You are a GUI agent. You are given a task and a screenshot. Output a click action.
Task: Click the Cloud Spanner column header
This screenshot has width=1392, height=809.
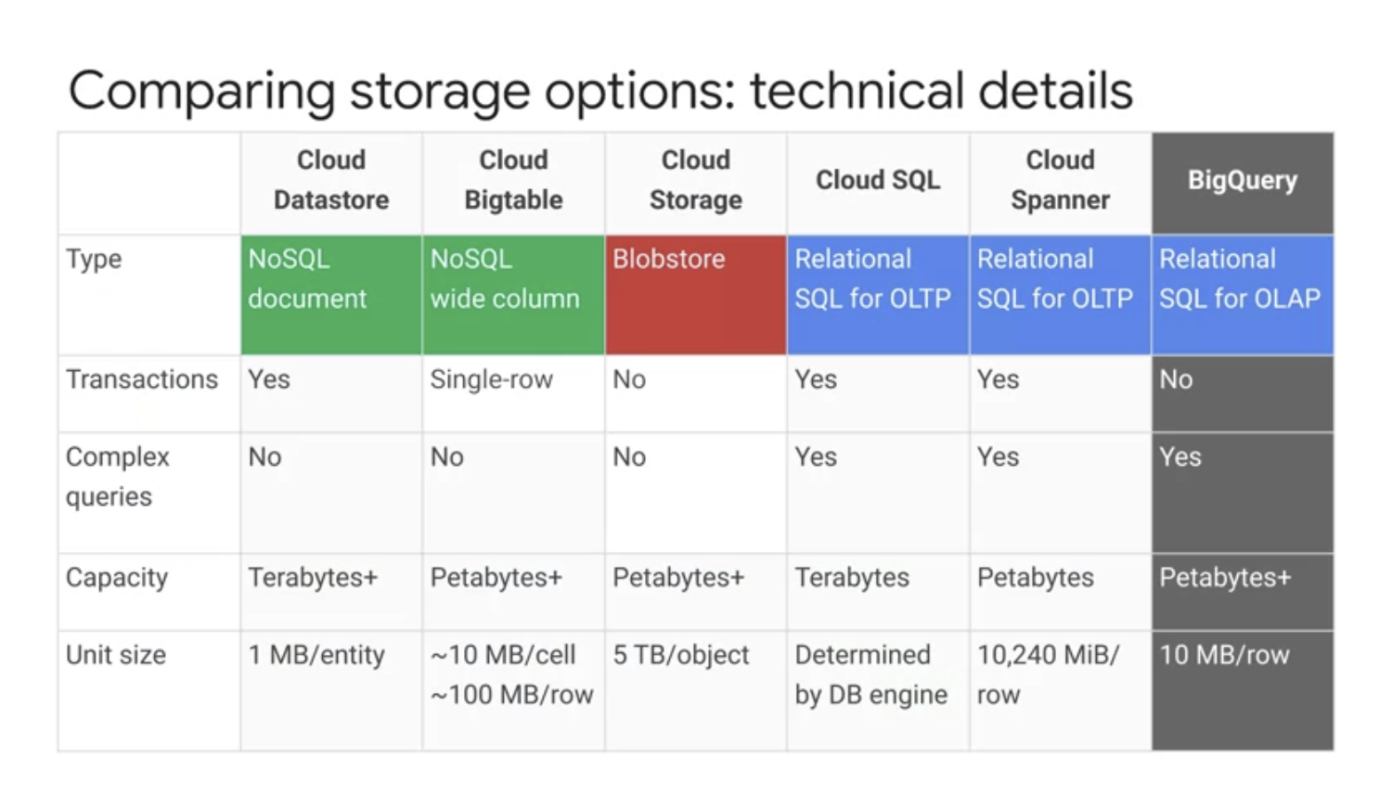(x=1061, y=181)
